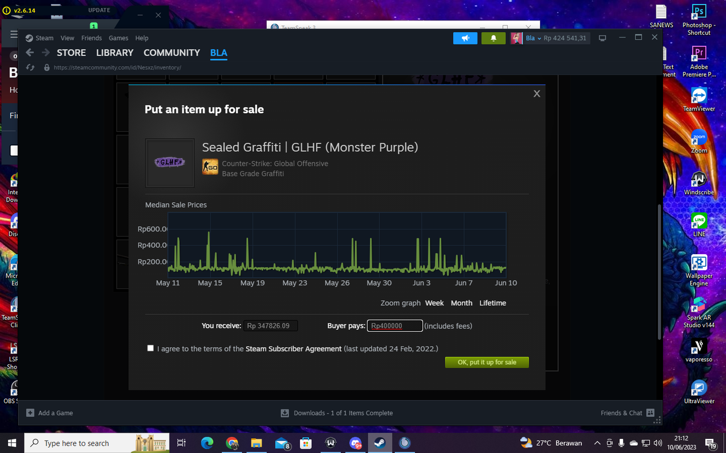Open Google Chrome from taskbar
This screenshot has height=453, width=726.
pyautogui.click(x=232, y=443)
